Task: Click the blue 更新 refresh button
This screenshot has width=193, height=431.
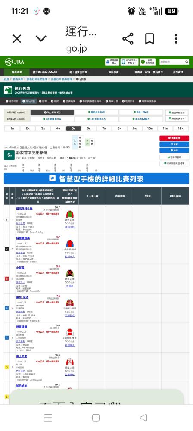Action: point(174,144)
